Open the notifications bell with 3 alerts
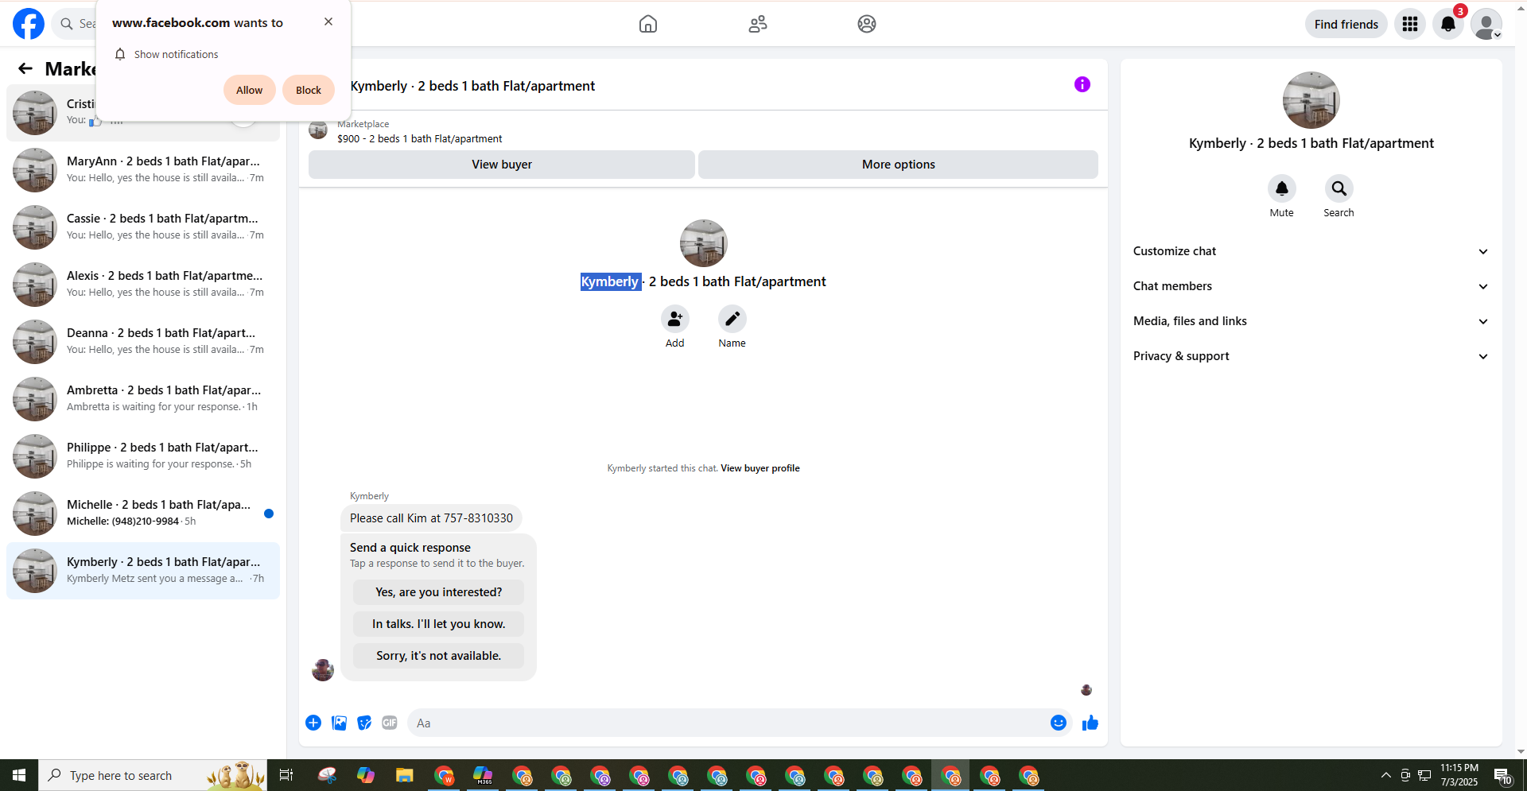Viewport: 1527px width, 791px height. (x=1448, y=24)
